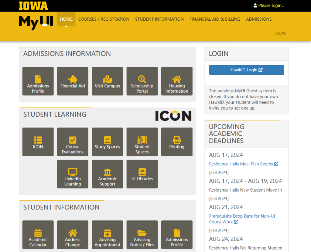Click the UI Libraries book tile
Viewport: 311px width, 252px height.
[x=142, y=174]
